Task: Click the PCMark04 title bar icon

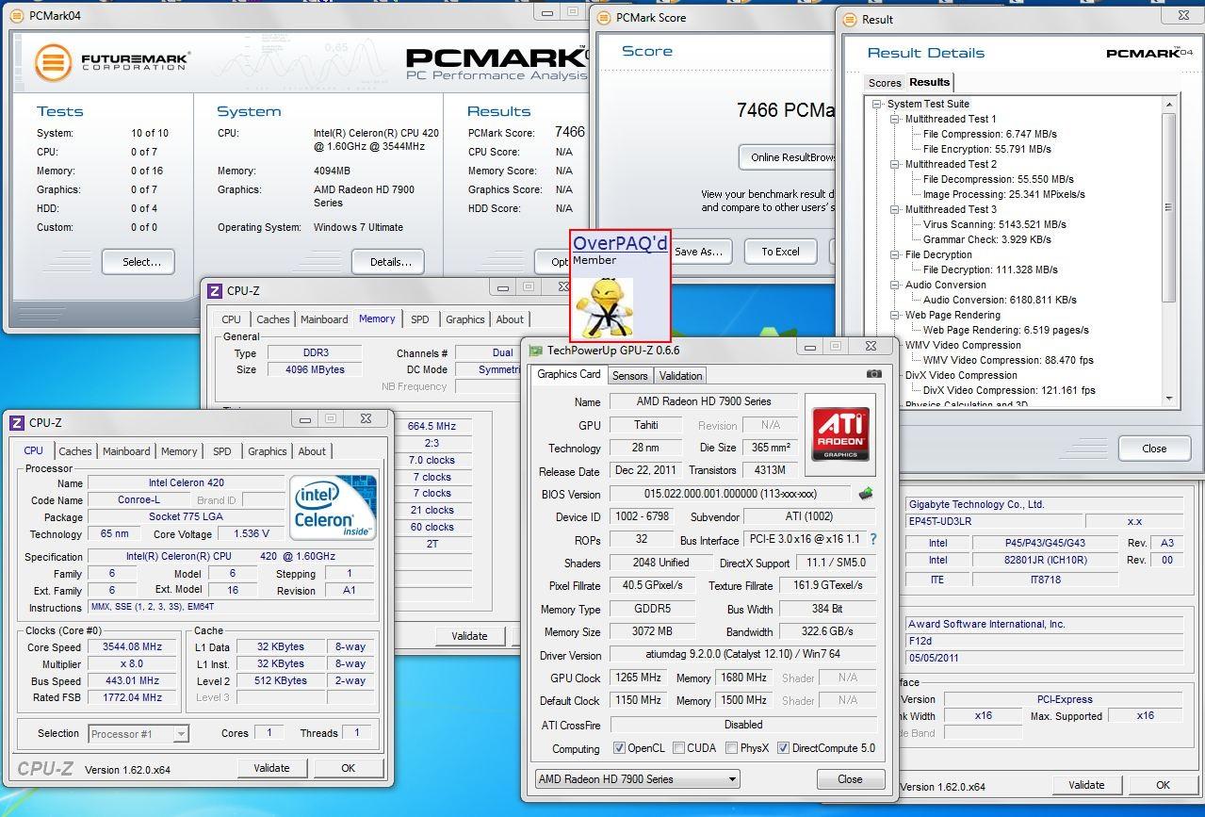Action: [x=18, y=16]
